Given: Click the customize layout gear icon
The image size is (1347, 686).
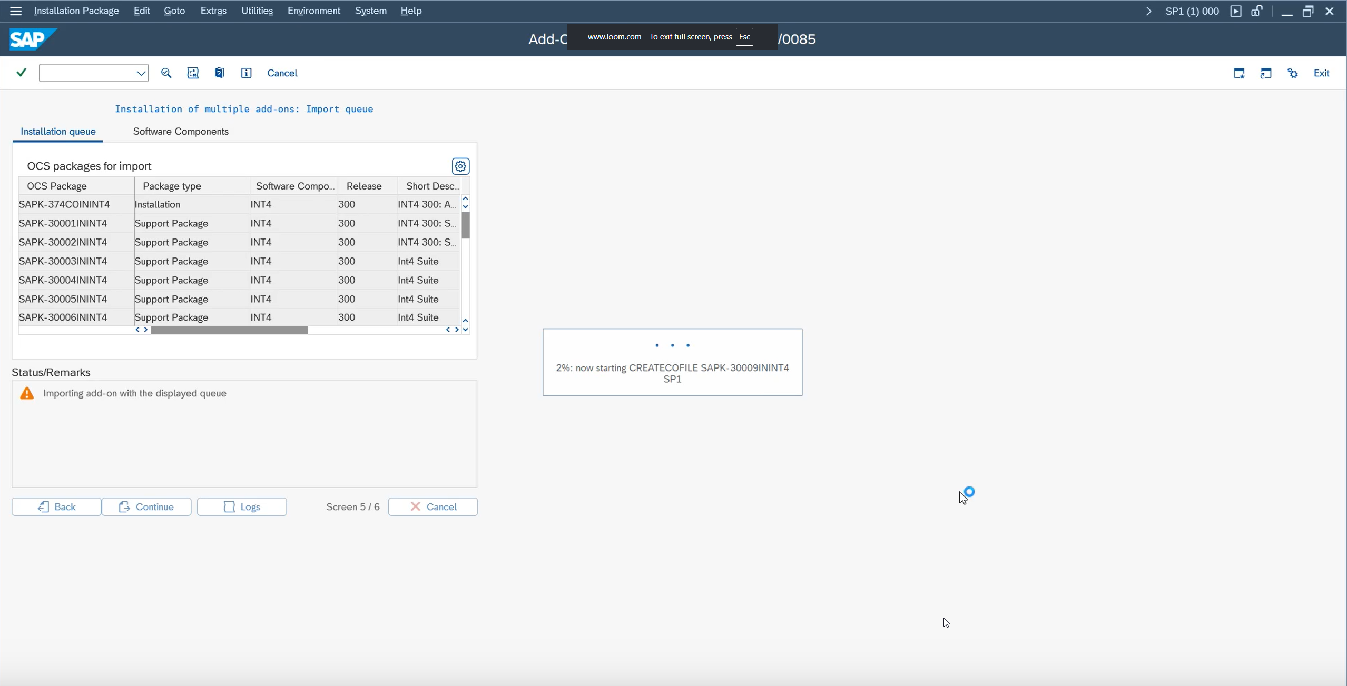Looking at the screenshot, I should [1293, 73].
